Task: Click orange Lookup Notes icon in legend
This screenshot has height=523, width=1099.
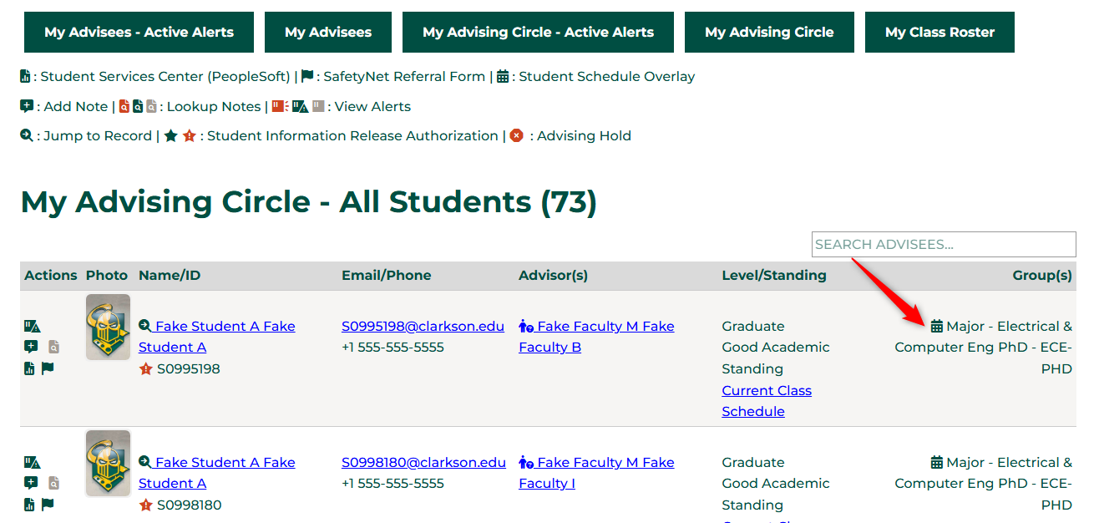Action: point(124,107)
